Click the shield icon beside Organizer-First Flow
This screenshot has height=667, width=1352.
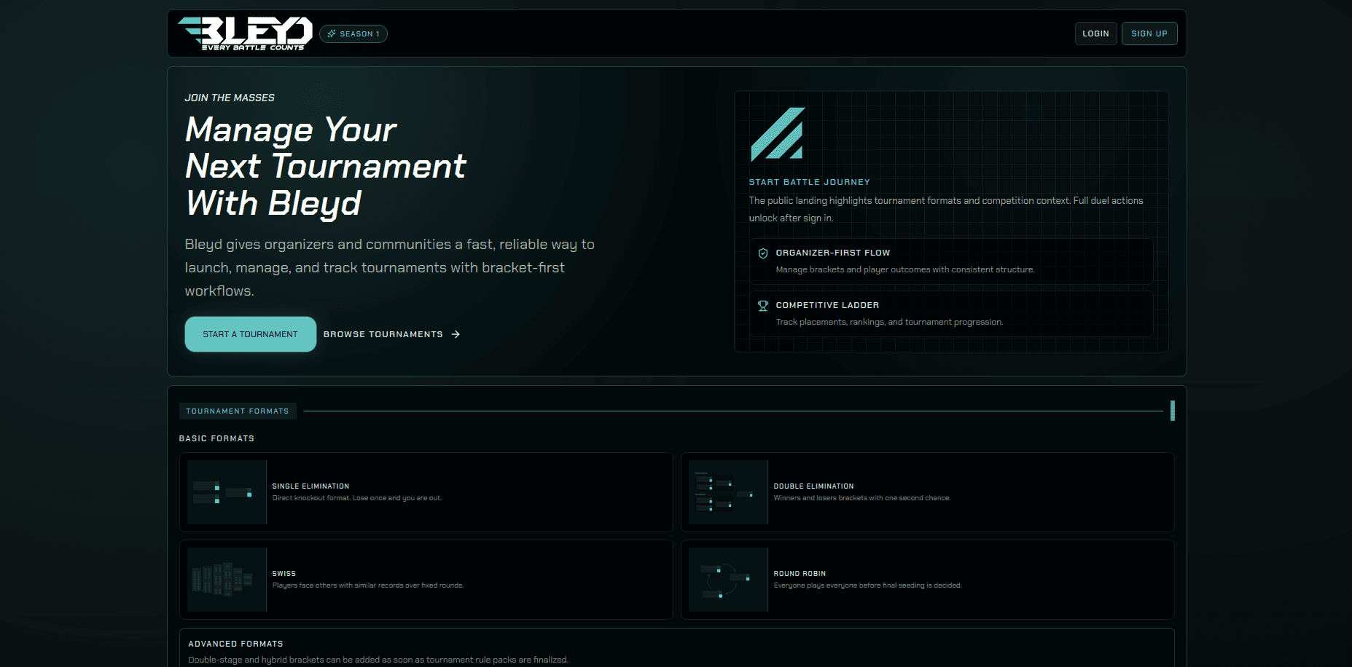pos(763,253)
